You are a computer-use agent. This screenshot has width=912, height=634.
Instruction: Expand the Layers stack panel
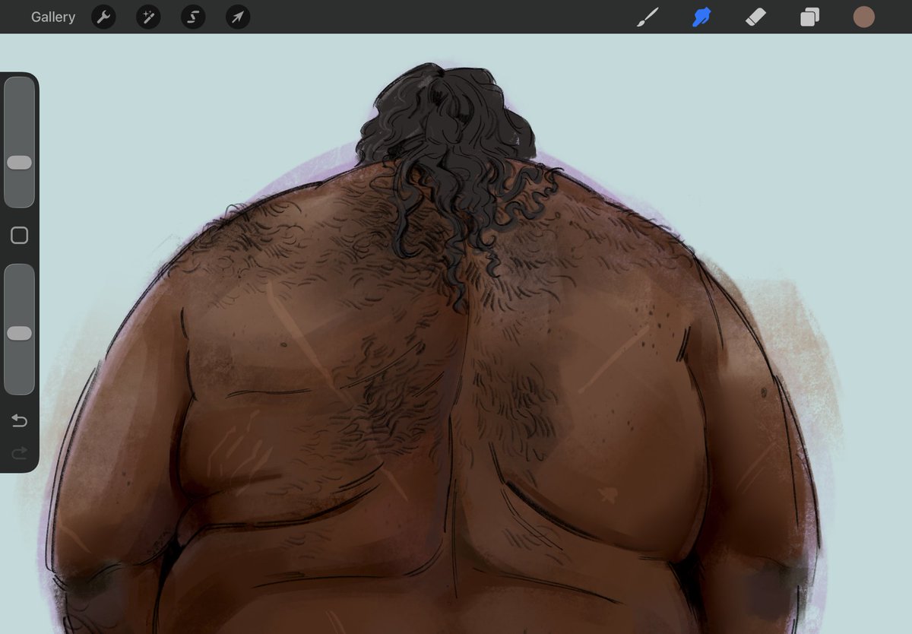(809, 17)
